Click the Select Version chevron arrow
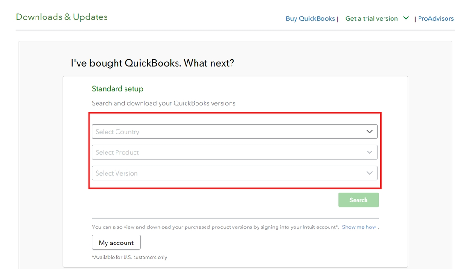The image size is (473, 269). click(x=369, y=173)
